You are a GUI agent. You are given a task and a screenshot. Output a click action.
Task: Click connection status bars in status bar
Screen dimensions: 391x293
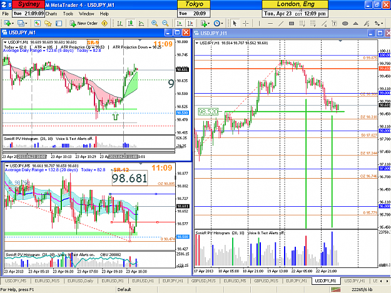point(336,289)
